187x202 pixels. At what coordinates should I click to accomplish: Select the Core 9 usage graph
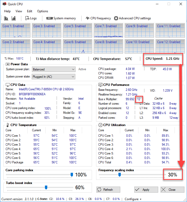[139, 30]
